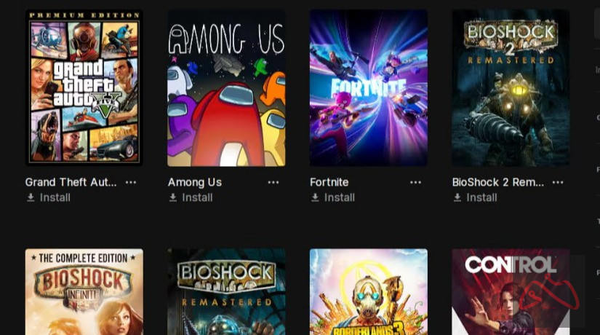
Task: Install BioShock 2 Remastered
Action: tap(481, 197)
